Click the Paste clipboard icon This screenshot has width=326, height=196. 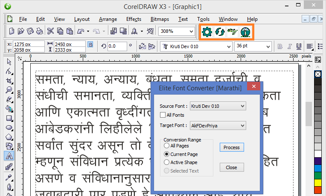(x=70, y=32)
